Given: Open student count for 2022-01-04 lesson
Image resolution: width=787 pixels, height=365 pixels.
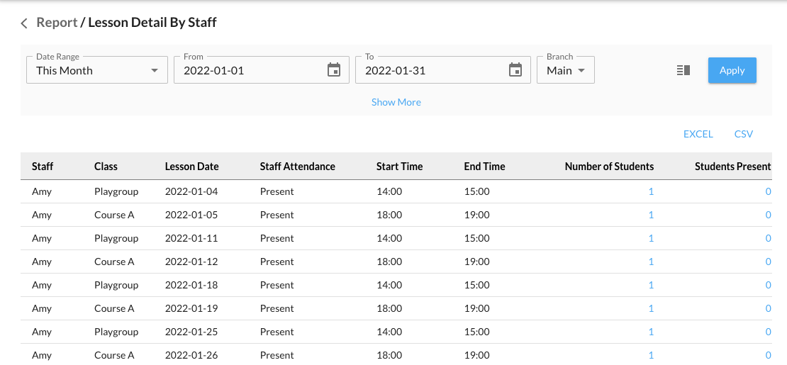Looking at the screenshot, I should (651, 191).
